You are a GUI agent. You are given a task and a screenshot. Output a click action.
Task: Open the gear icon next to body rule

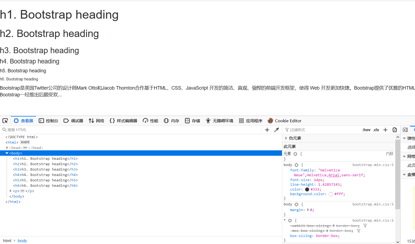click(x=296, y=165)
